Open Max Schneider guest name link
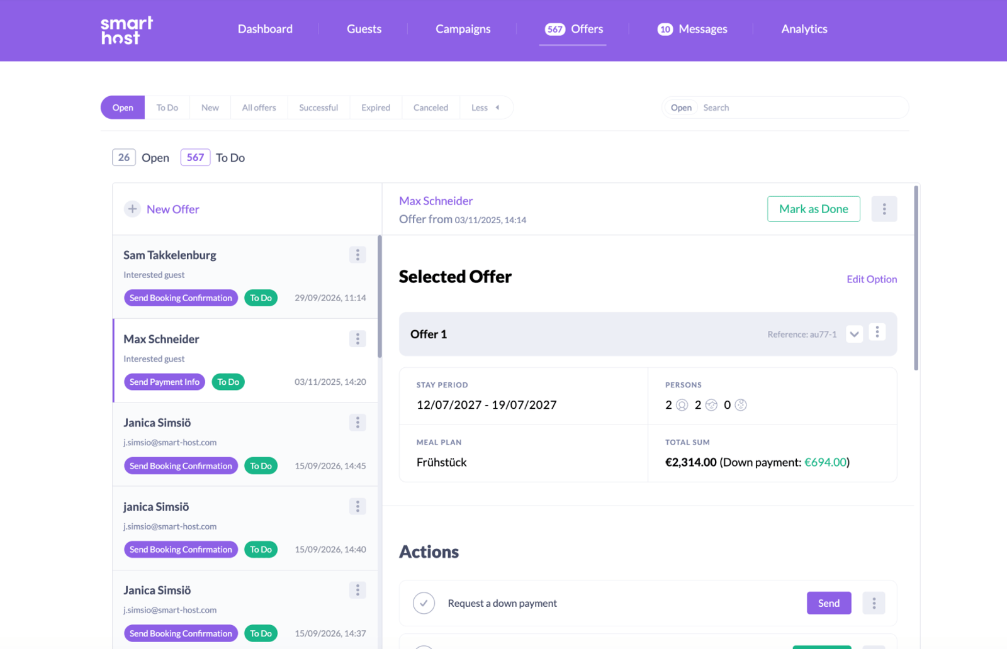 pos(436,201)
